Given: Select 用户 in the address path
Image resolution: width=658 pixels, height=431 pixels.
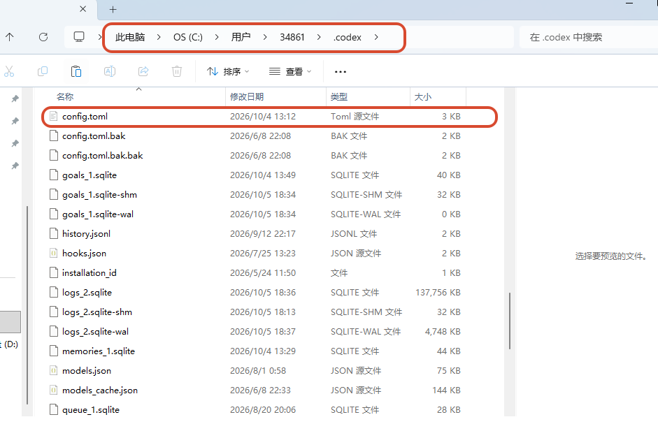Looking at the screenshot, I should (x=241, y=37).
